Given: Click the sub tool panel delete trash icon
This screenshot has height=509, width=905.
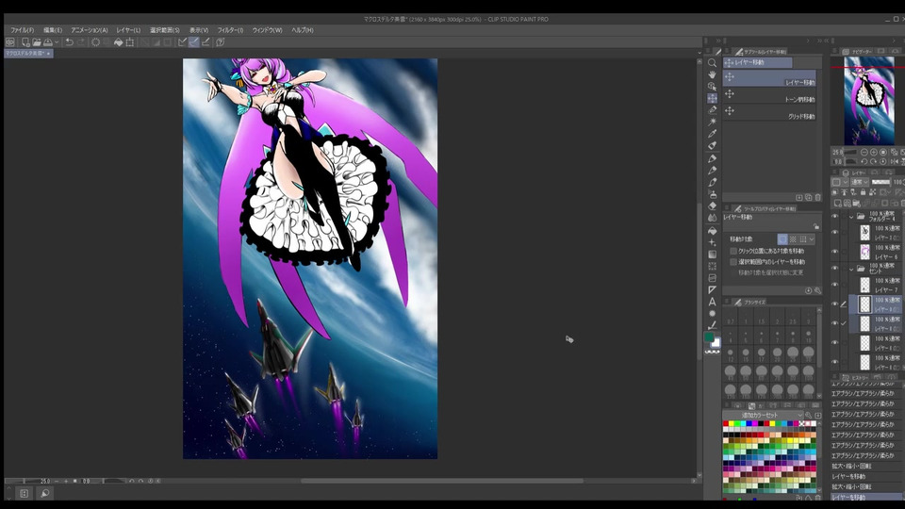Looking at the screenshot, I should (x=817, y=197).
